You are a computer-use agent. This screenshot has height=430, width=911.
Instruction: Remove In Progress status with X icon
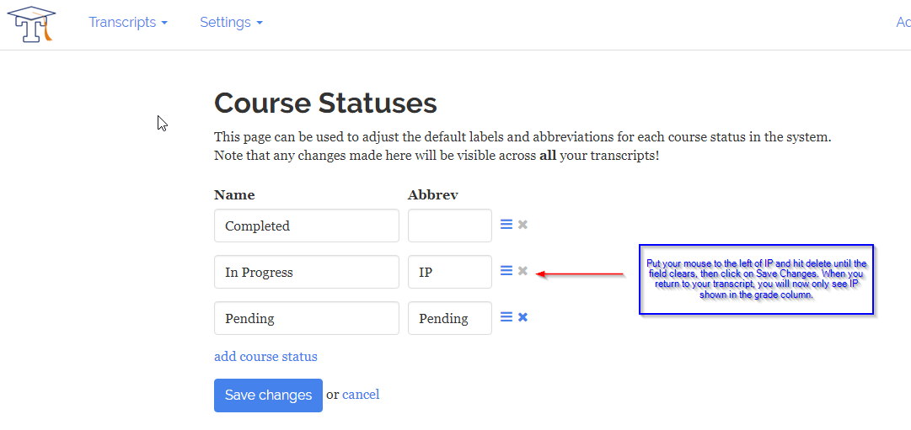(522, 271)
